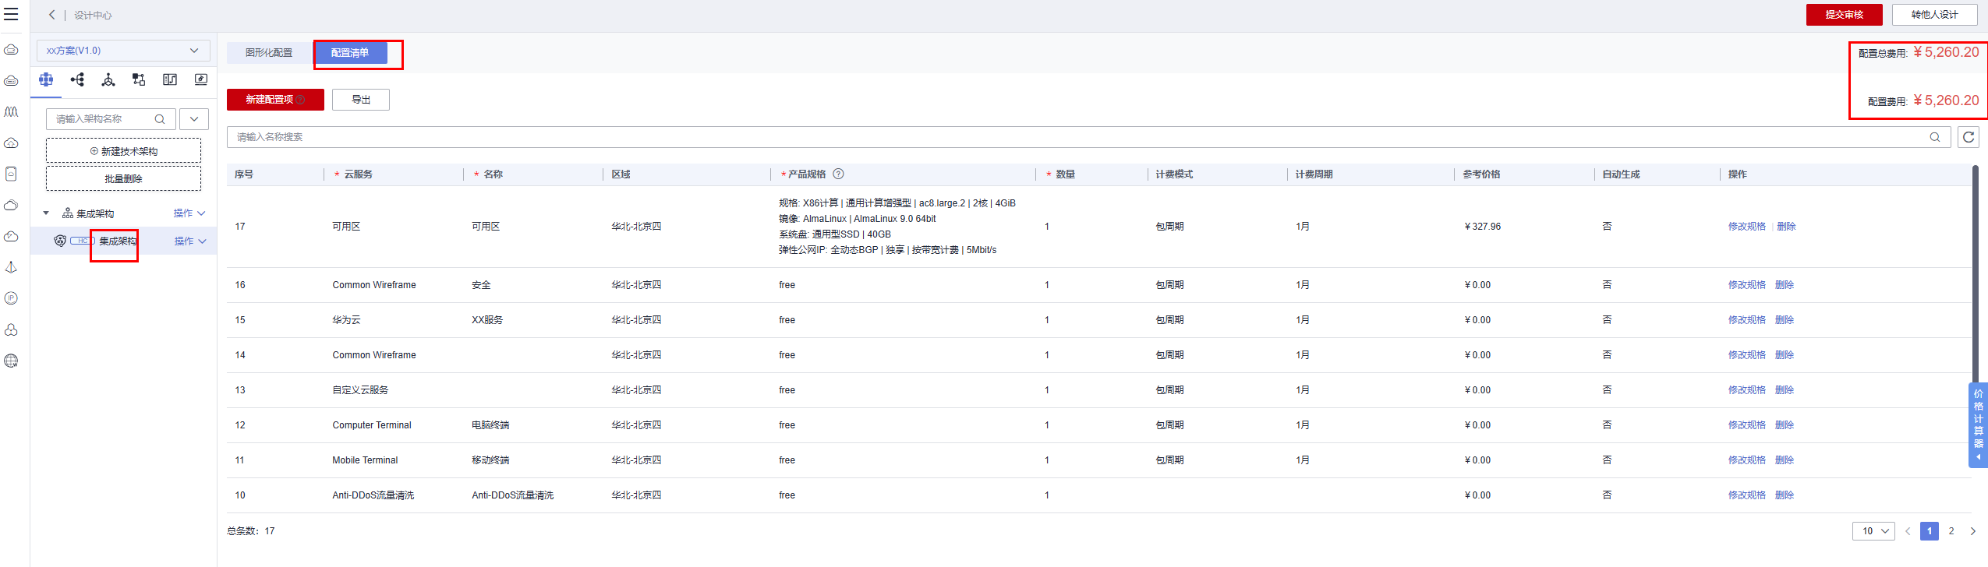Viewport: 1988px width, 567px height.
Task: Select the triangular topology tab icon
Action: 108,79
